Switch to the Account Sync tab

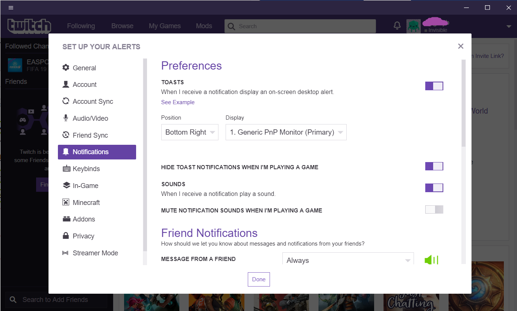(97, 101)
